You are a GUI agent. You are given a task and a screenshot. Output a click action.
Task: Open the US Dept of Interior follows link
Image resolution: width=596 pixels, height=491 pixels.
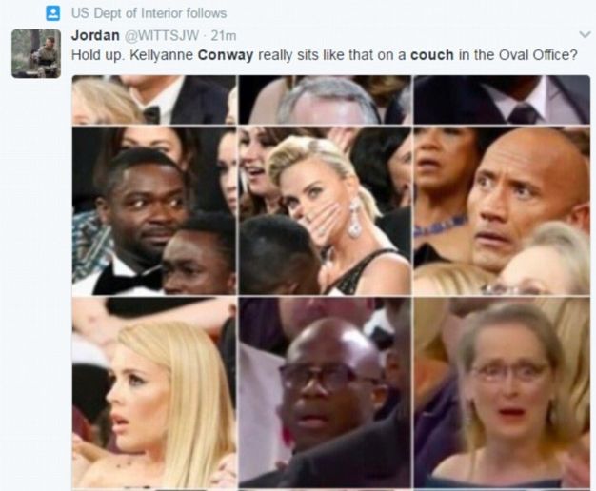point(149,13)
